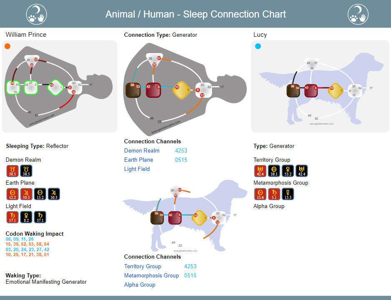
Task: Click the blue dot on Lucy's chart
Action: pyautogui.click(x=258, y=46)
